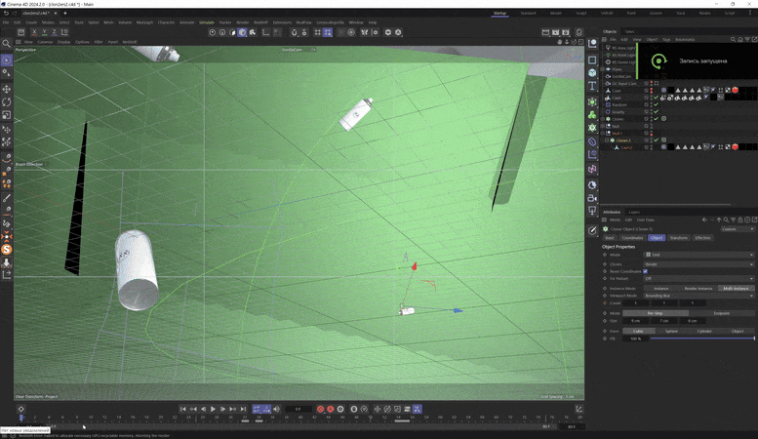Open the Simulate menu
This screenshot has width=758, height=439.
(x=207, y=22)
